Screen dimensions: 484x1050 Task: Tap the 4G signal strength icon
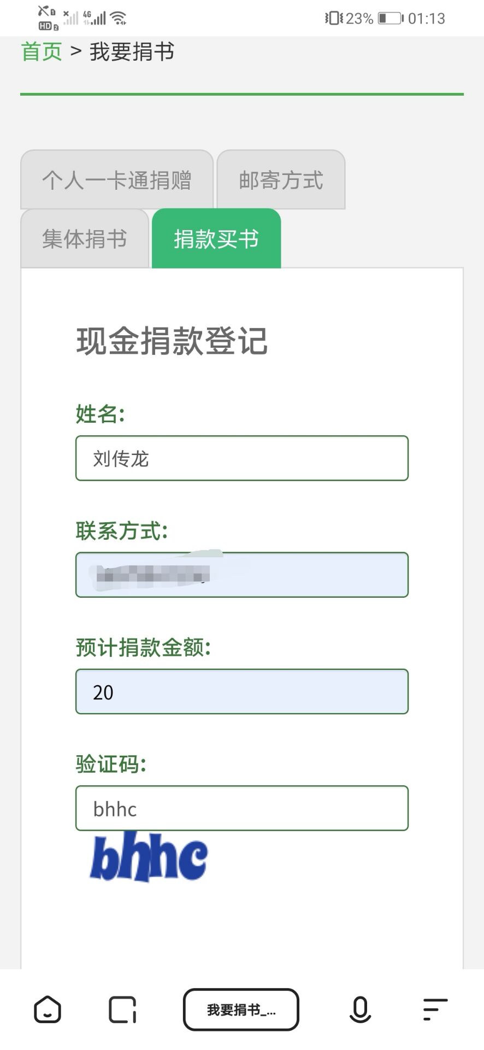[95, 18]
